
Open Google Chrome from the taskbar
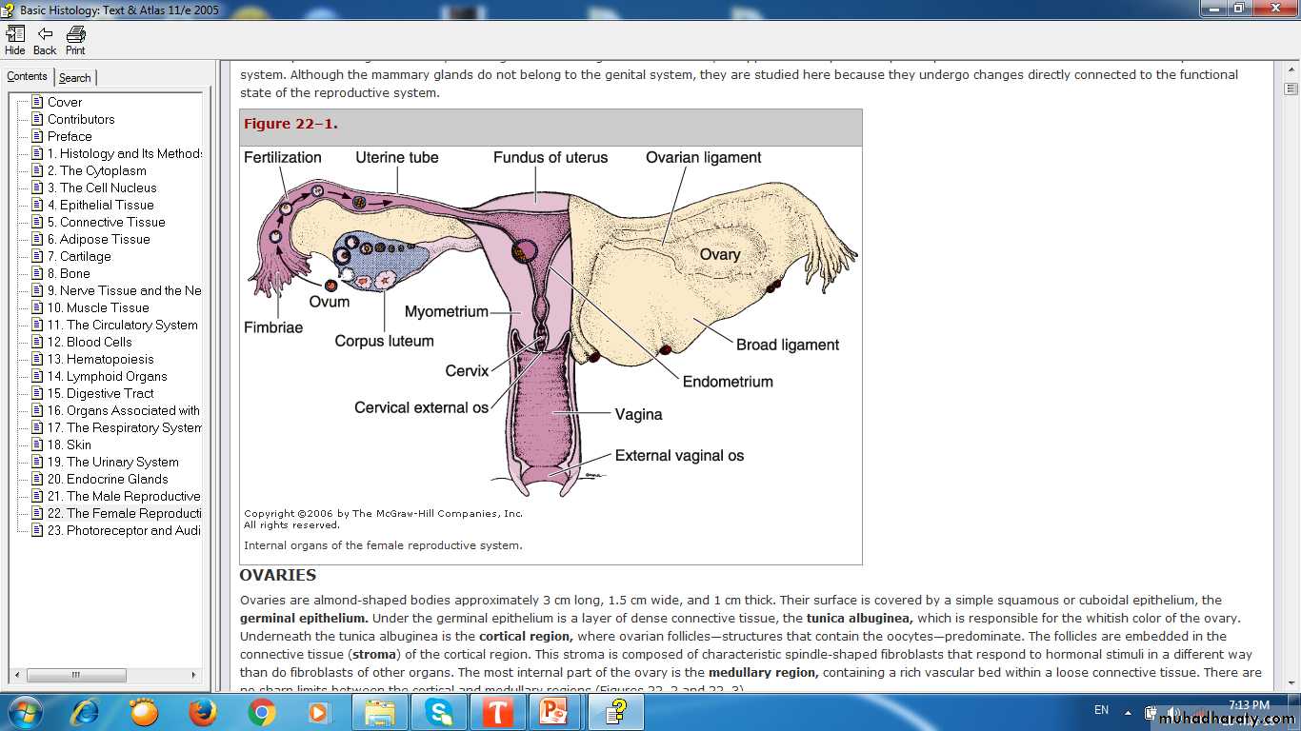(x=261, y=712)
